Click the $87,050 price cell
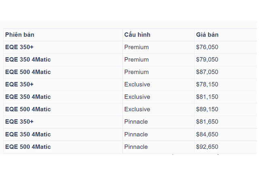Viewport: 259px width, 173px height. (x=207, y=72)
